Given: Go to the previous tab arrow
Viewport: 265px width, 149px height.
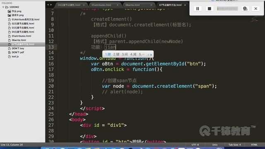Looking at the screenshot, I should tap(48, 5).
